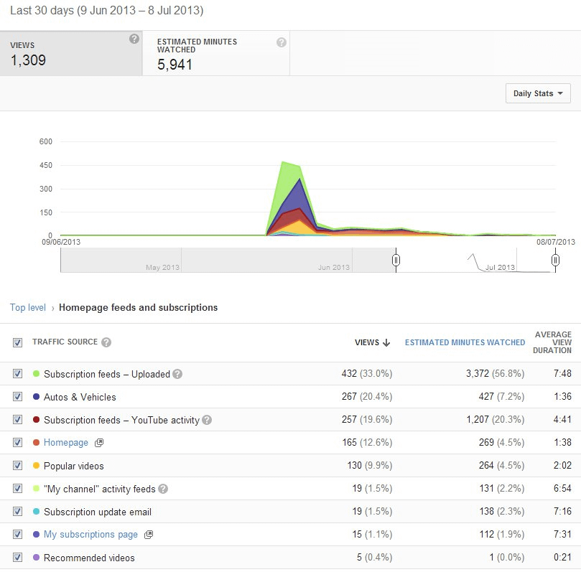Click the external link icon next to Homepage

[99, 443]
